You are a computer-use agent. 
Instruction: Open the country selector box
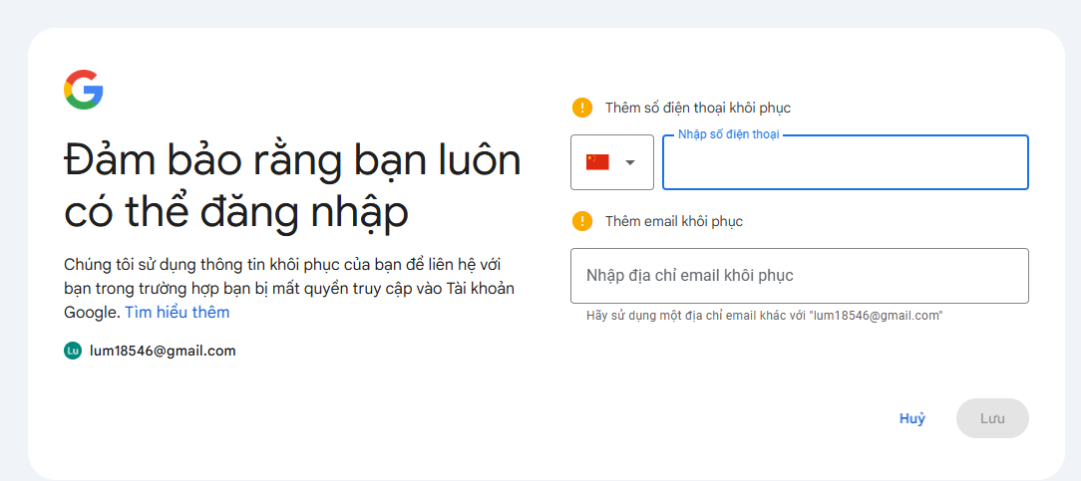click(611, 162)
